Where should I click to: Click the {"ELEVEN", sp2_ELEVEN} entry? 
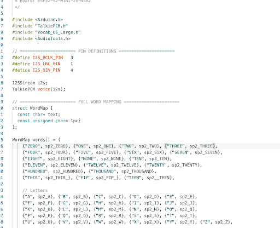click(x=50, y=165)
